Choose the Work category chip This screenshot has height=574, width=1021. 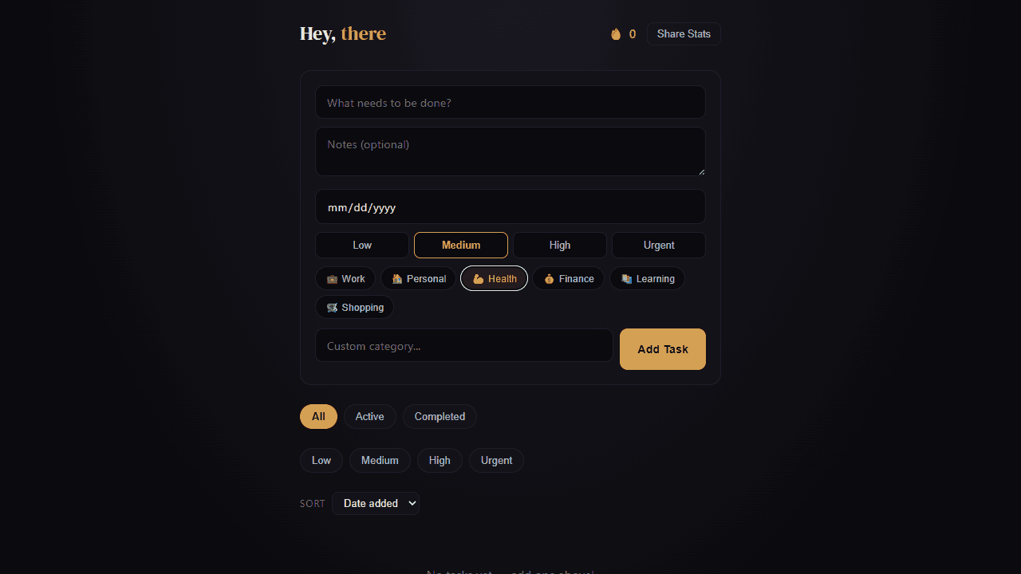(345, 279)
